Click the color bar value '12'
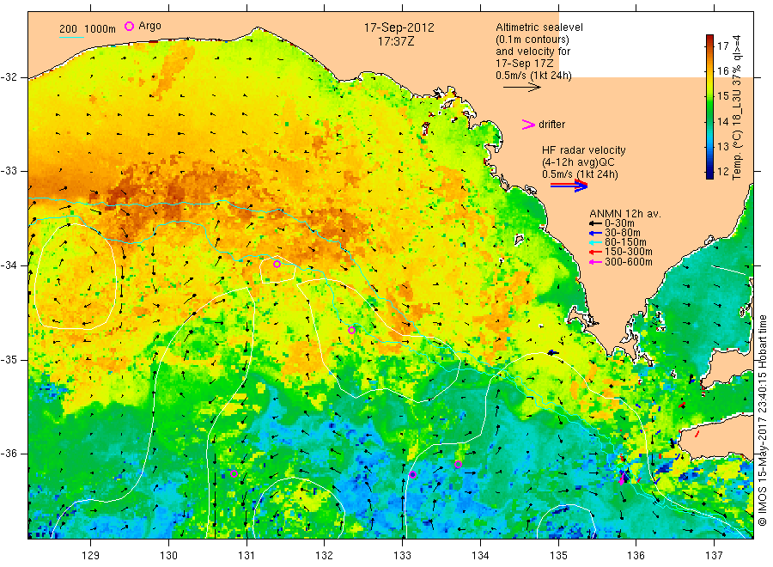This screenshot has width=773, height=567. (722, 172)
